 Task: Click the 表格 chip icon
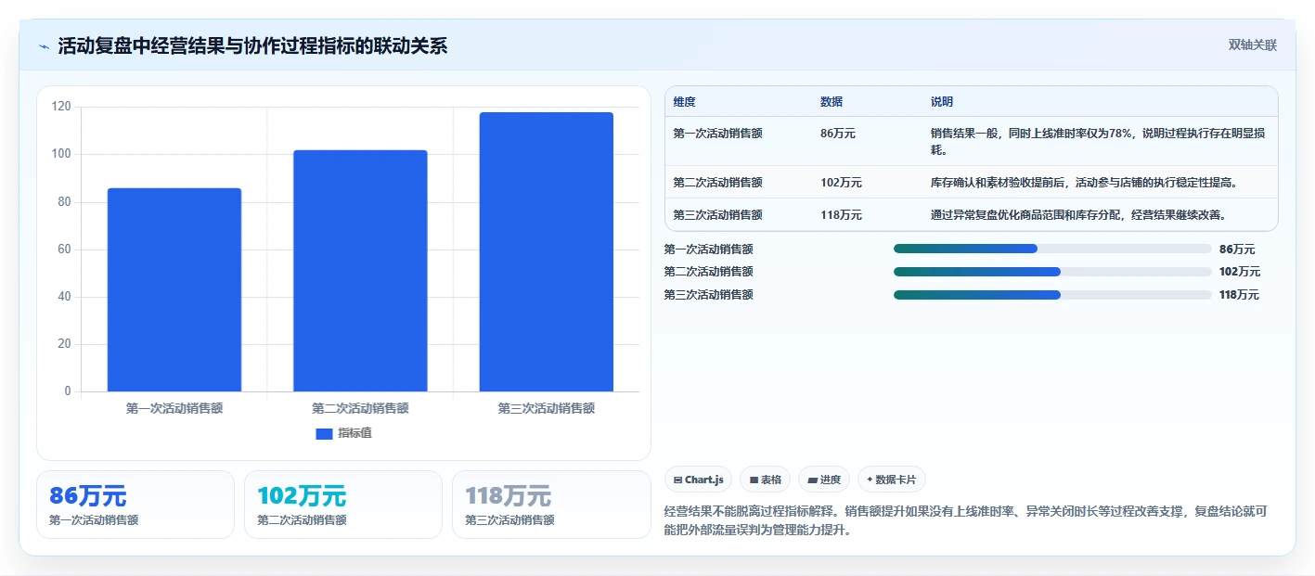(754, 480)
